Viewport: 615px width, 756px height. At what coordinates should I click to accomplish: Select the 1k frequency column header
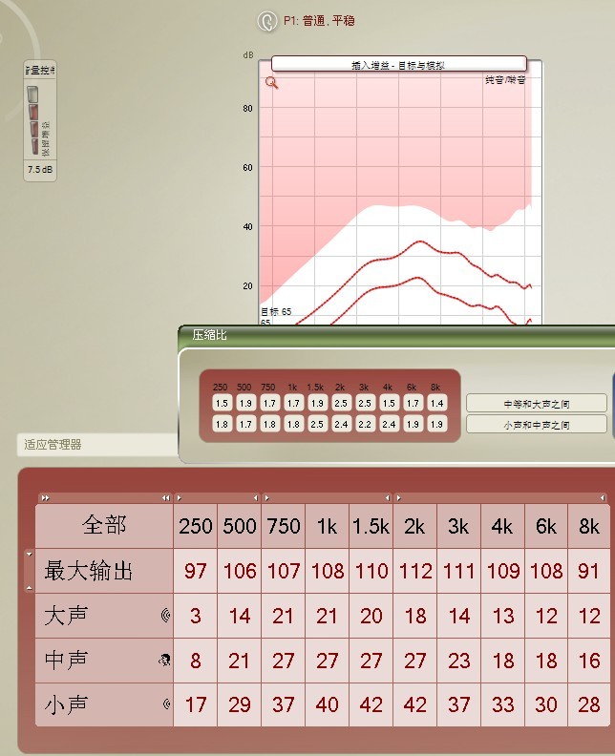327,526
